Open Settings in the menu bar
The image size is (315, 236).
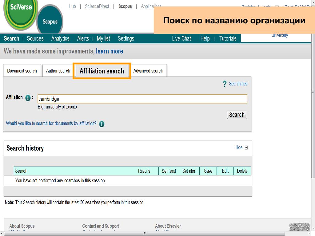(x=126, y=38)
